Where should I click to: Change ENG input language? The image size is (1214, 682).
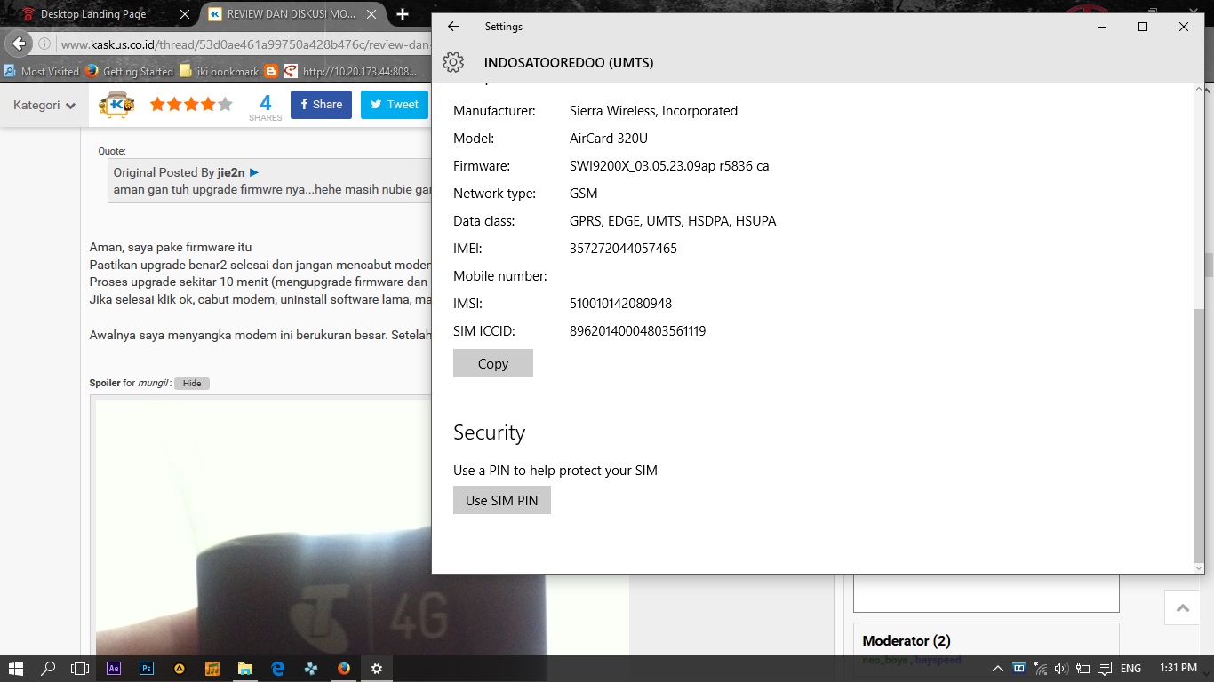point(1130,669)
